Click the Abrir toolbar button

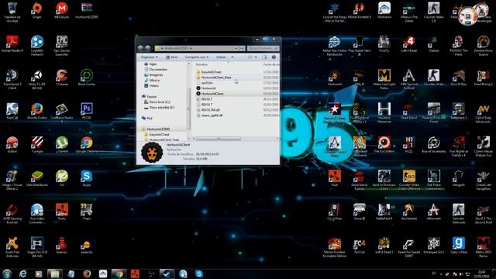click(172, 57)
